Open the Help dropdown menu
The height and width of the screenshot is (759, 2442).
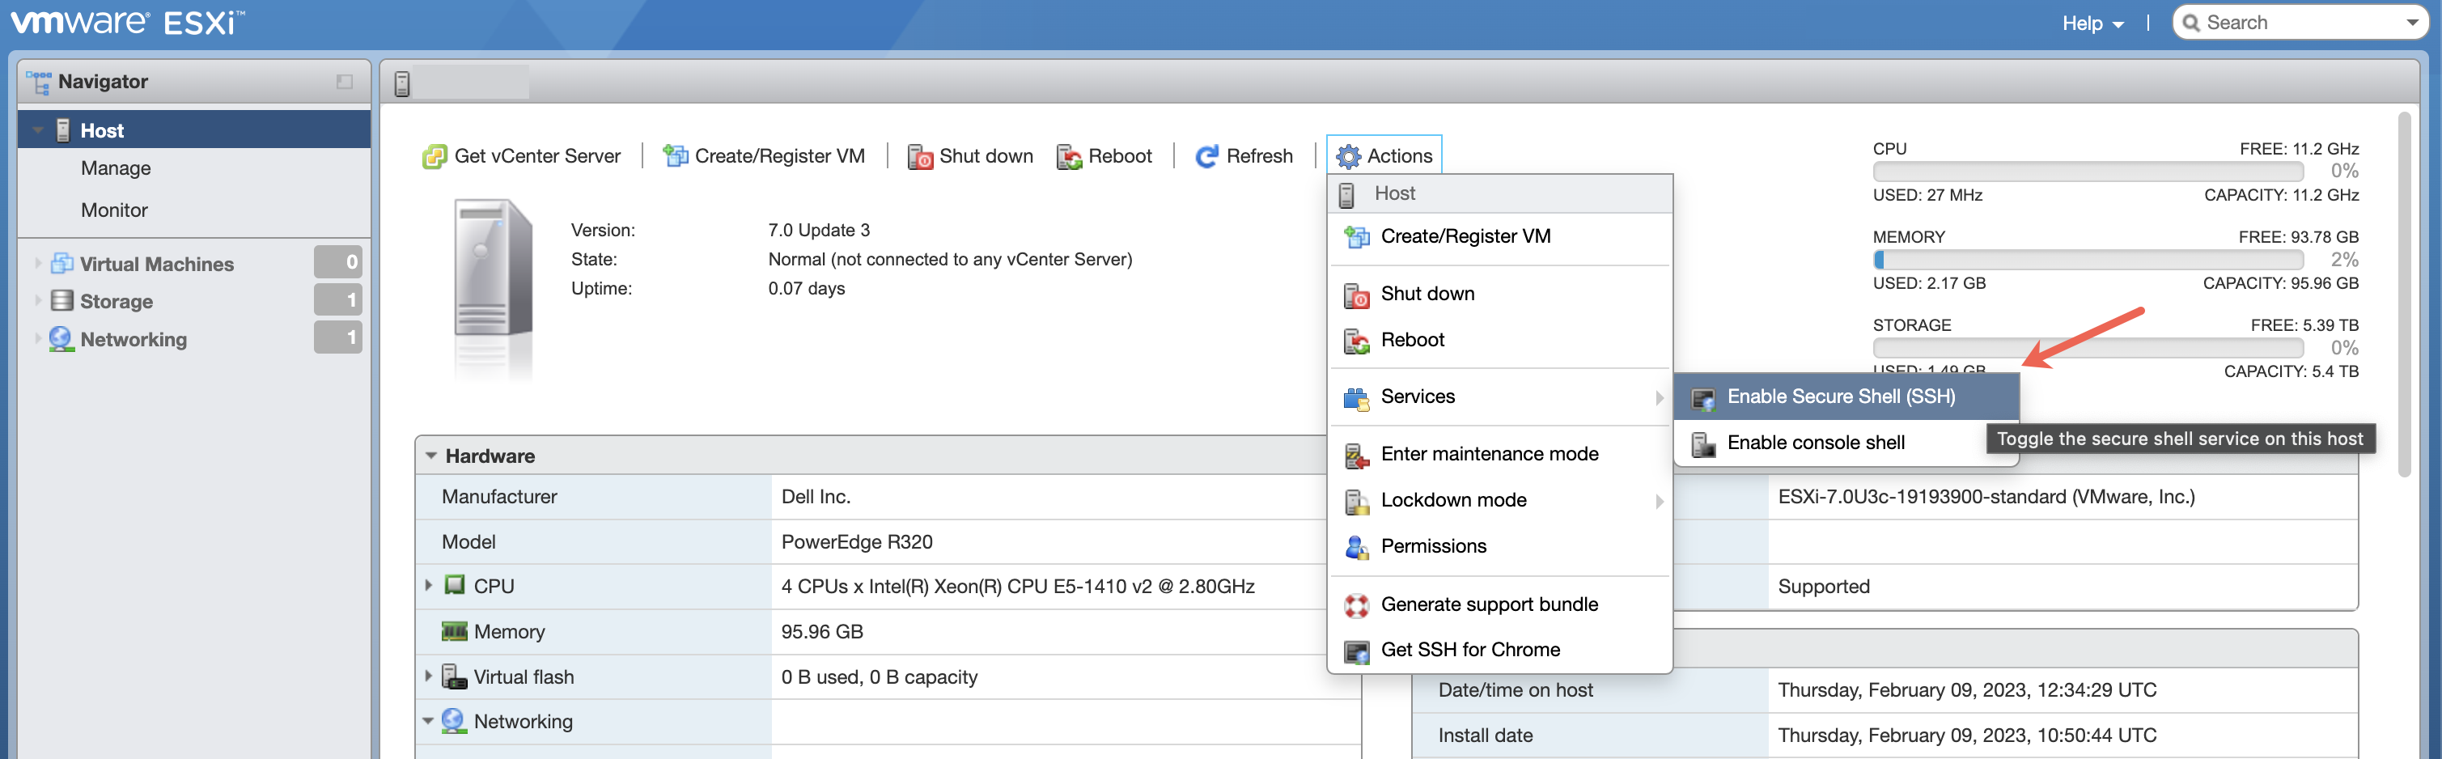coord(2092,23)
